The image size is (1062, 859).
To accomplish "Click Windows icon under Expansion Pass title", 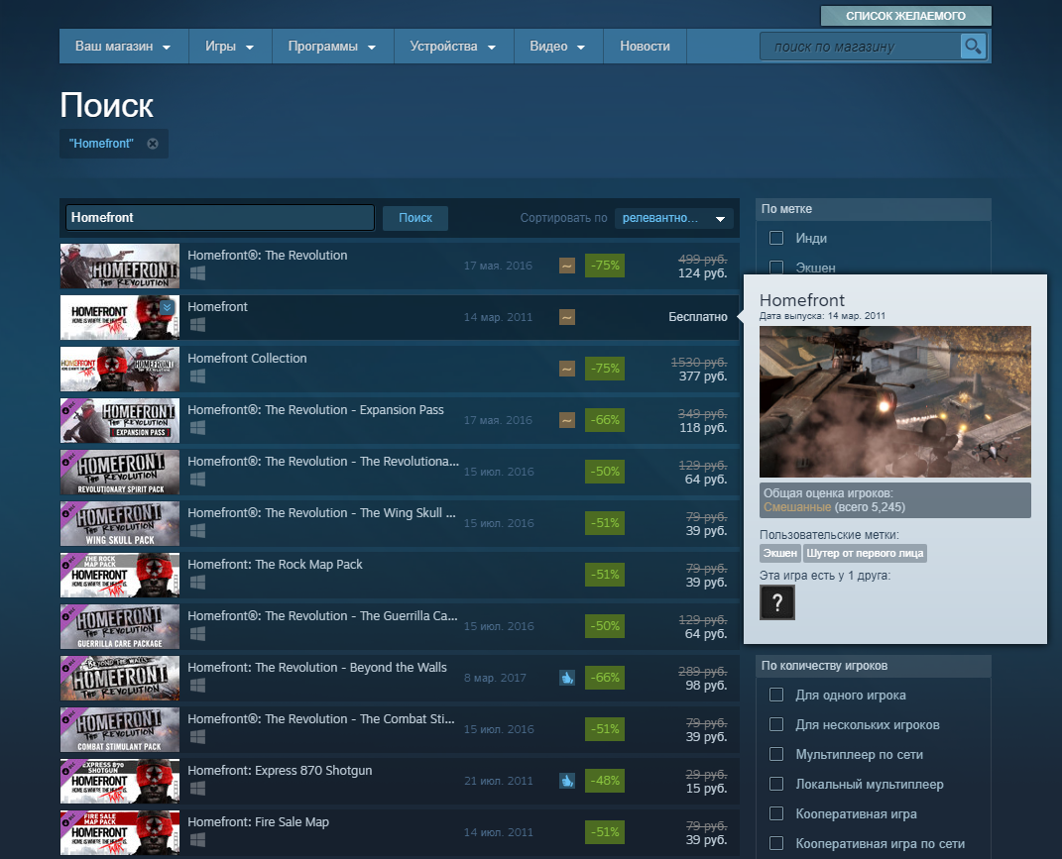I will [x=197, y=427].
